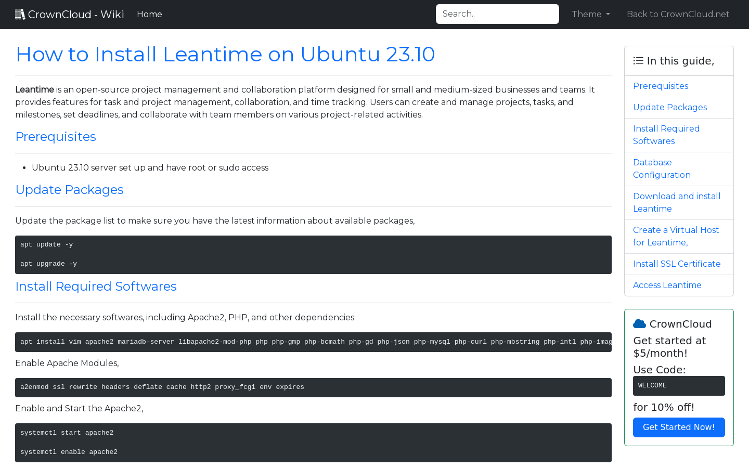Click the CrownCloud Wiki book logo icon
The width and height of the screenshot is (749, 468).
pos(20,14)
